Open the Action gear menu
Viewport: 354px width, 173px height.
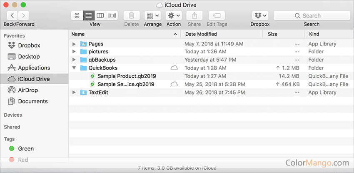(x=174, y=15)
